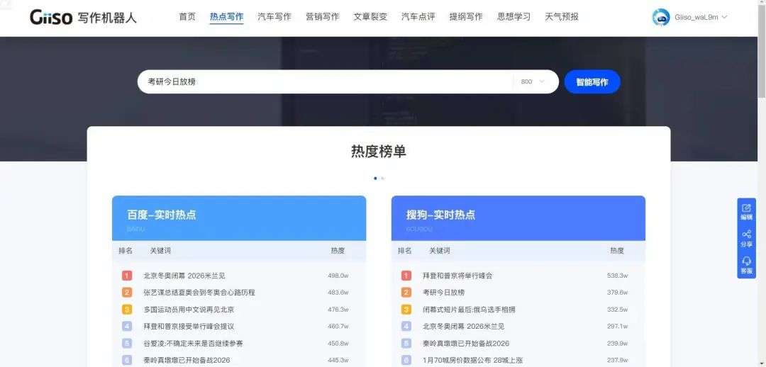The image size is (766, 367).
Task: Open the 汽车写作 tab
Action: pos(274,16)
